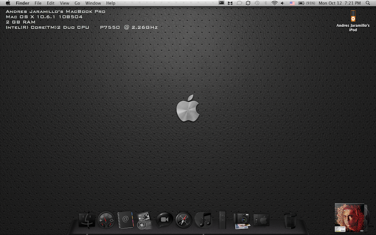Open the Apple Remote icon in Dock
376x235 pixels.
[x=223, y=220]
